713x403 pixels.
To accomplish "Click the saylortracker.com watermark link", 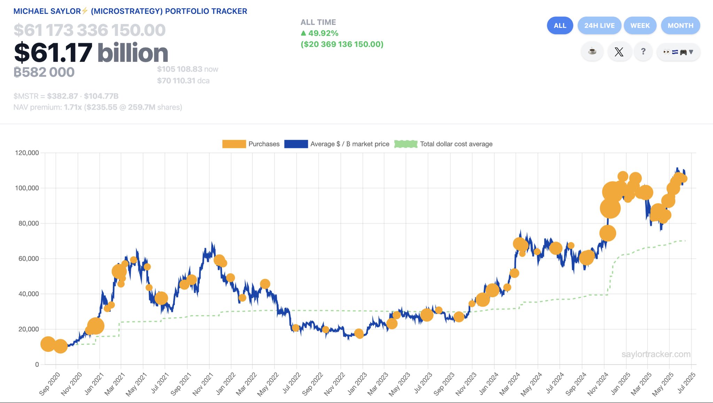I will pyautogui.click(x=655, y=354).
